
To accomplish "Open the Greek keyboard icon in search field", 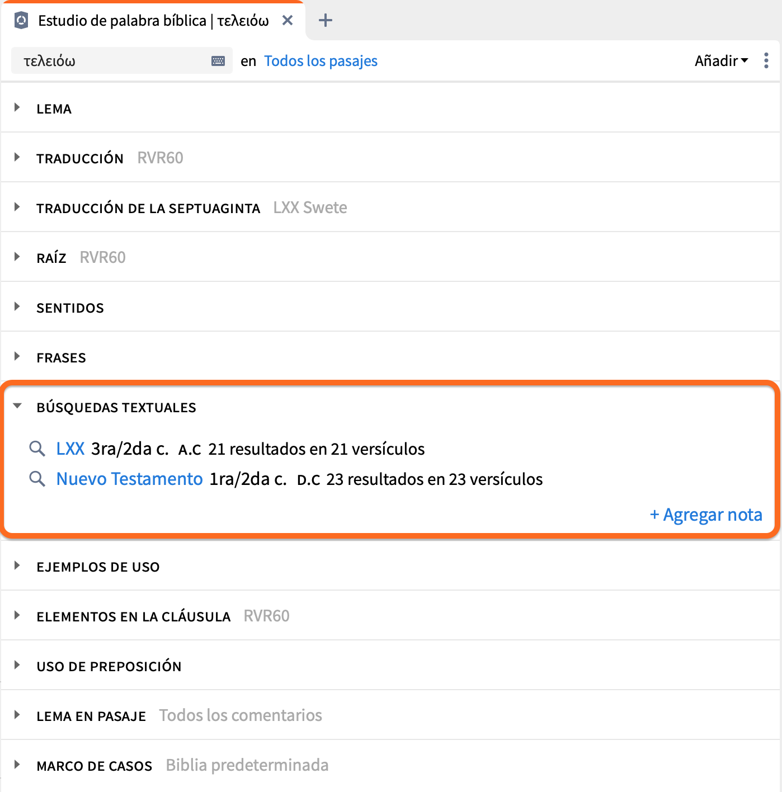I will point(218,61).
